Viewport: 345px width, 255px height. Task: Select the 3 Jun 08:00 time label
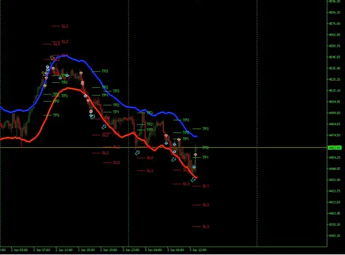(176, 250)
